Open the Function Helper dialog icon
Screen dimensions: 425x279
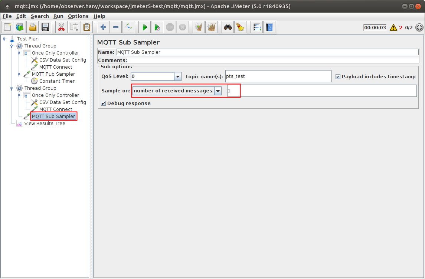[257, 27]
